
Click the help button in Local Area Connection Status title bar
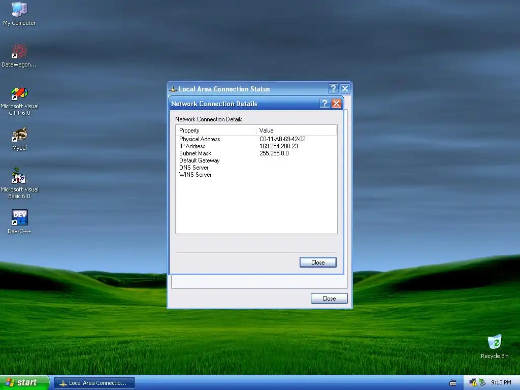click(x=333, y=88)
